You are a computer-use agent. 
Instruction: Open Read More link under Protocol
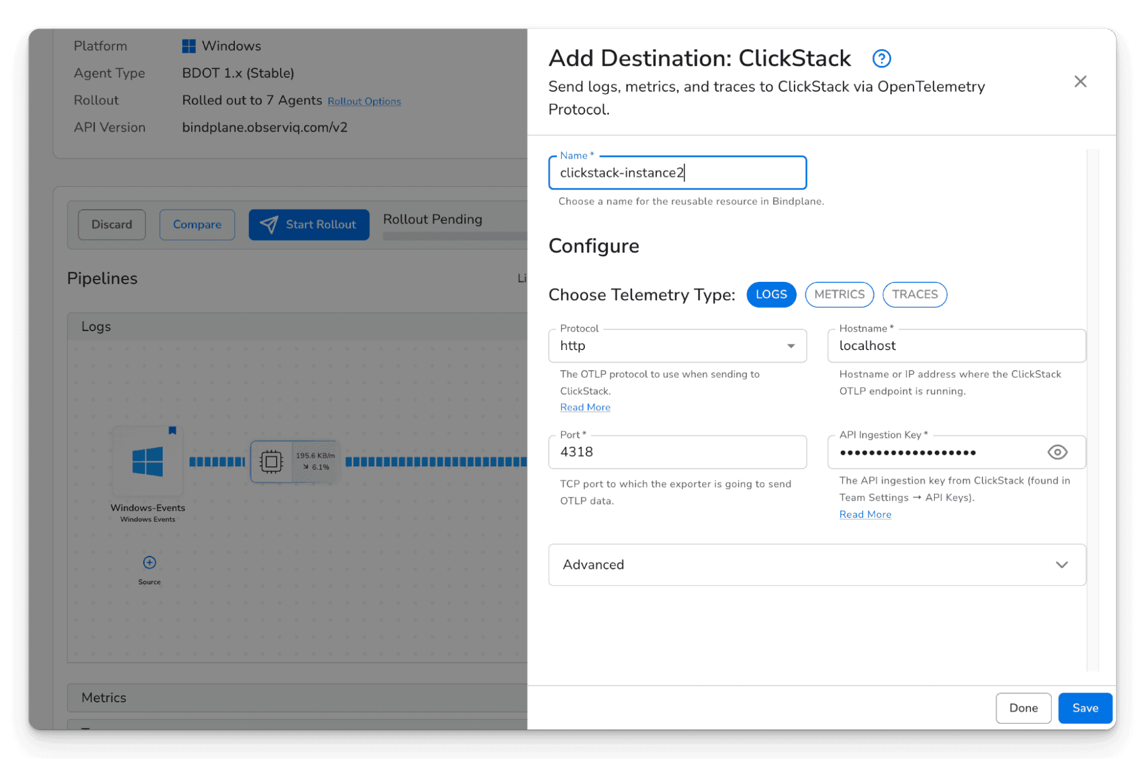click(585, 407)
